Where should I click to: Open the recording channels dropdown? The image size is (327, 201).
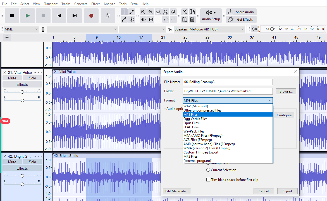[x=142, y=29]
